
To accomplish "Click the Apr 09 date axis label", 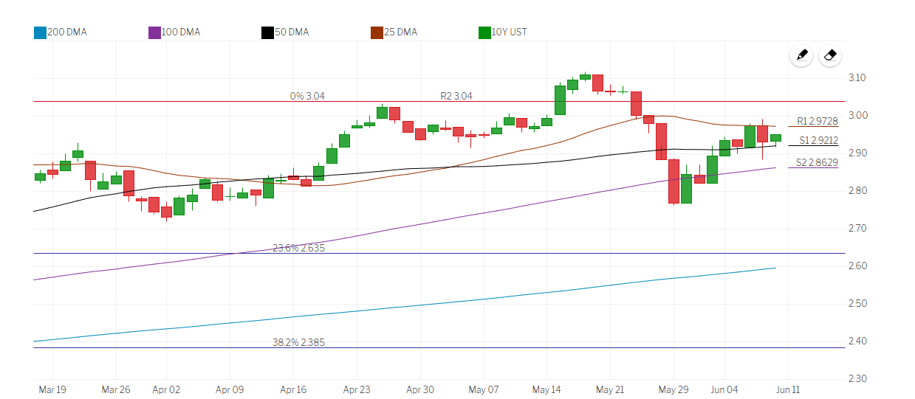I will pos(230,389).
